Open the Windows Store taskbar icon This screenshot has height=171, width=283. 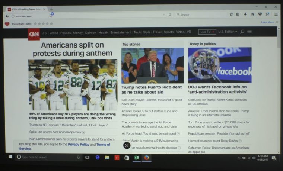pos(127,158)
